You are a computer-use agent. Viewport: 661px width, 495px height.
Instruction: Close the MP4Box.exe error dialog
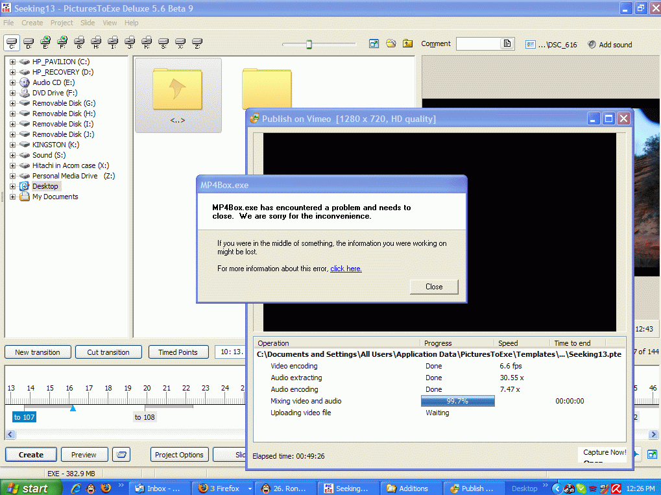point(434,287)
